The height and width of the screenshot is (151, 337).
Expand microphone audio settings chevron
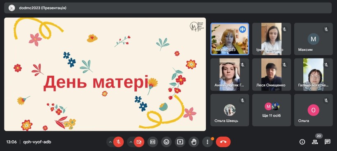point(110,142)
